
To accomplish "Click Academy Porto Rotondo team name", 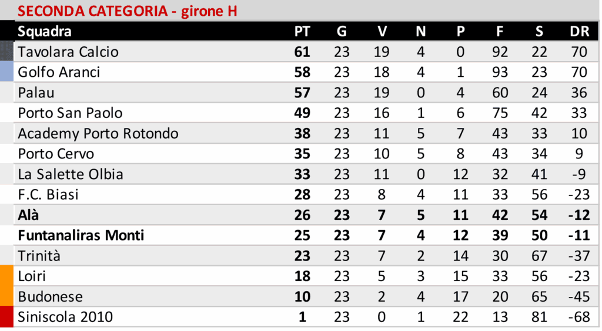I will pyautogui.click(x=98, y=133).
